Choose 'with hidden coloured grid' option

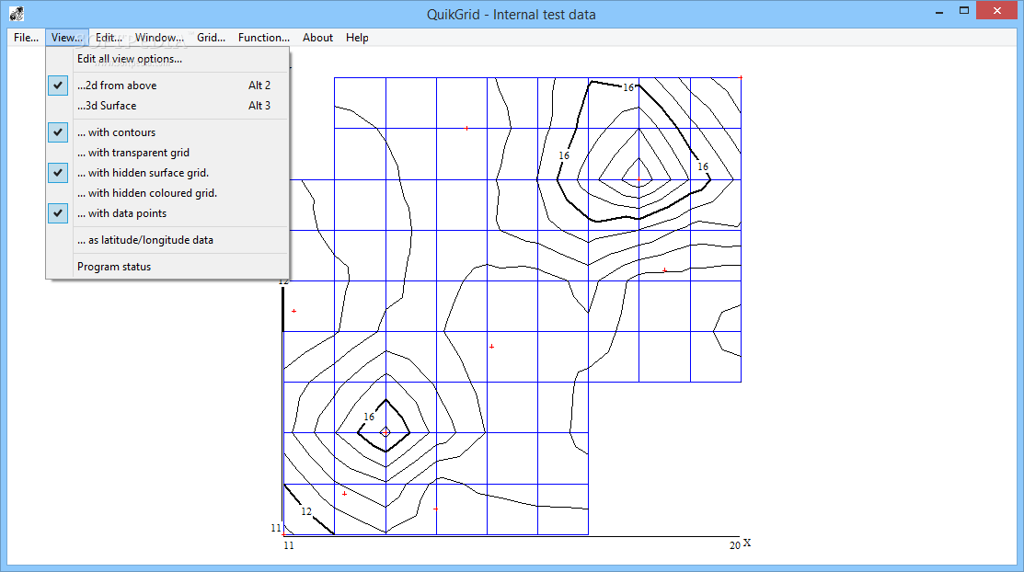147,193
